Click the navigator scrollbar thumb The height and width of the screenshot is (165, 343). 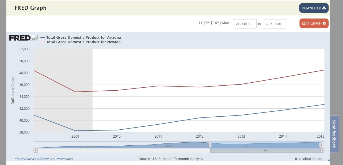tap(265, 151)
